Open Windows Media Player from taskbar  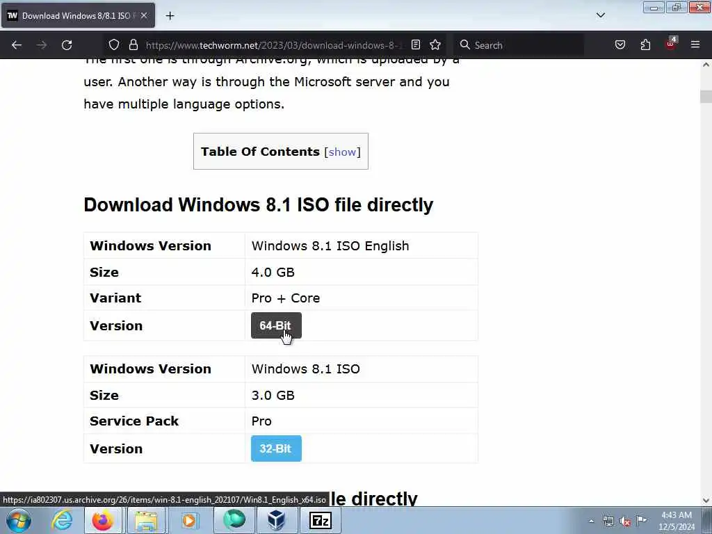coord(189,520)
